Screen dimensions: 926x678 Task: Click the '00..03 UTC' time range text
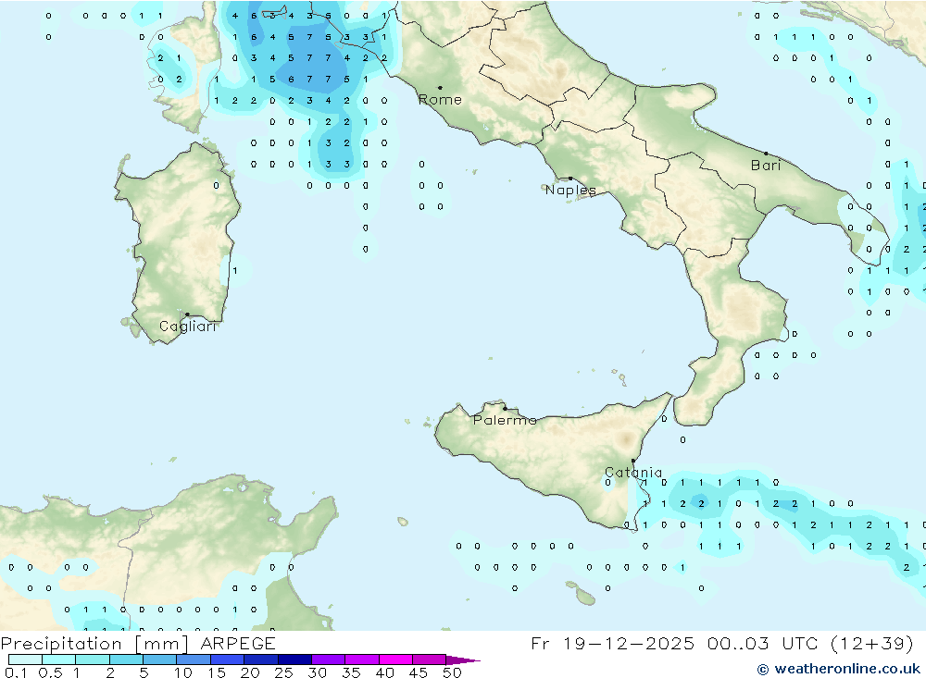(x=762, y=643)
